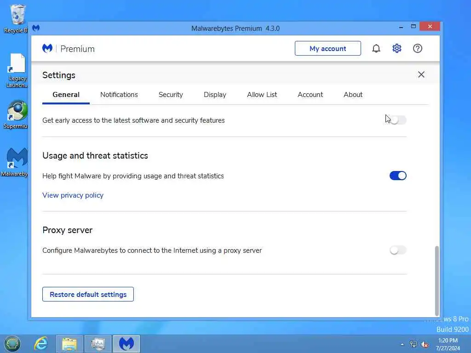Image resolution: width=471 pixels, height=353 pixels.
Task: Open the settings gear icon
Action: tap(397, 48)
